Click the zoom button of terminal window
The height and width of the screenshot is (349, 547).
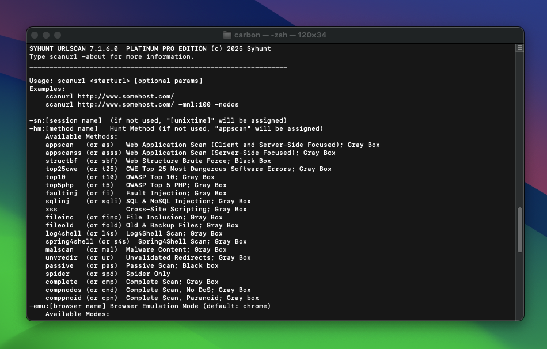click(58, 35)
